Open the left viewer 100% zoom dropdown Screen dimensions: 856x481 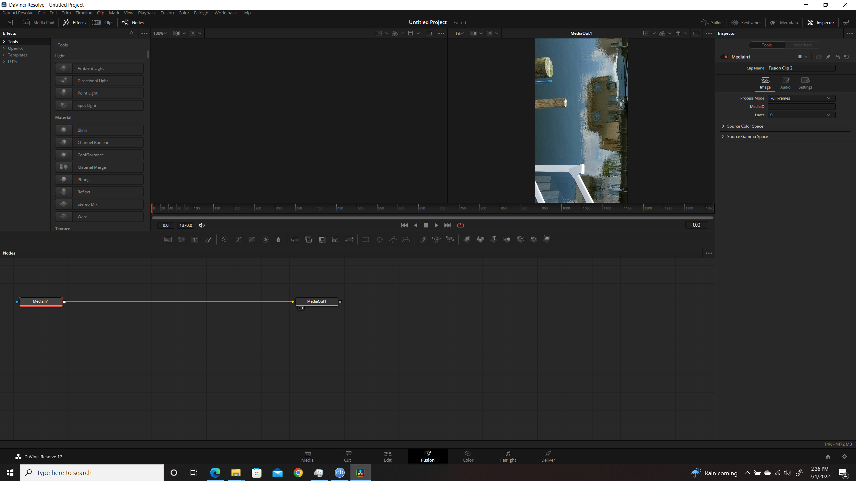[x=160, y=33]
